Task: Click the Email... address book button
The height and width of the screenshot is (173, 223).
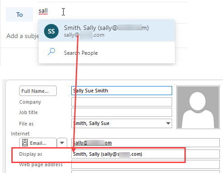Action: click(38, 143)
